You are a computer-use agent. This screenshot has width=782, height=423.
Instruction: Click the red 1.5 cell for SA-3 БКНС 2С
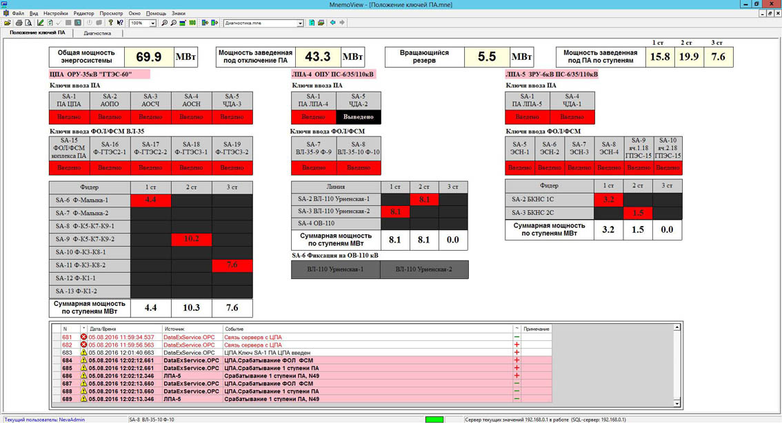point(638,213)
